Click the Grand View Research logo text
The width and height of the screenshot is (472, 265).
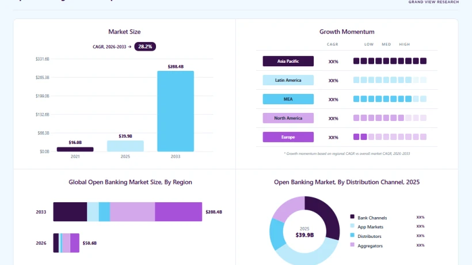point(434,2)
